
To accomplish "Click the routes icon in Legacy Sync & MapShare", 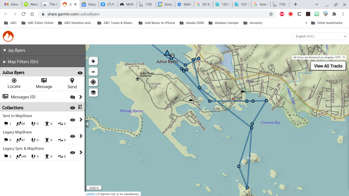I will (61, 156).
